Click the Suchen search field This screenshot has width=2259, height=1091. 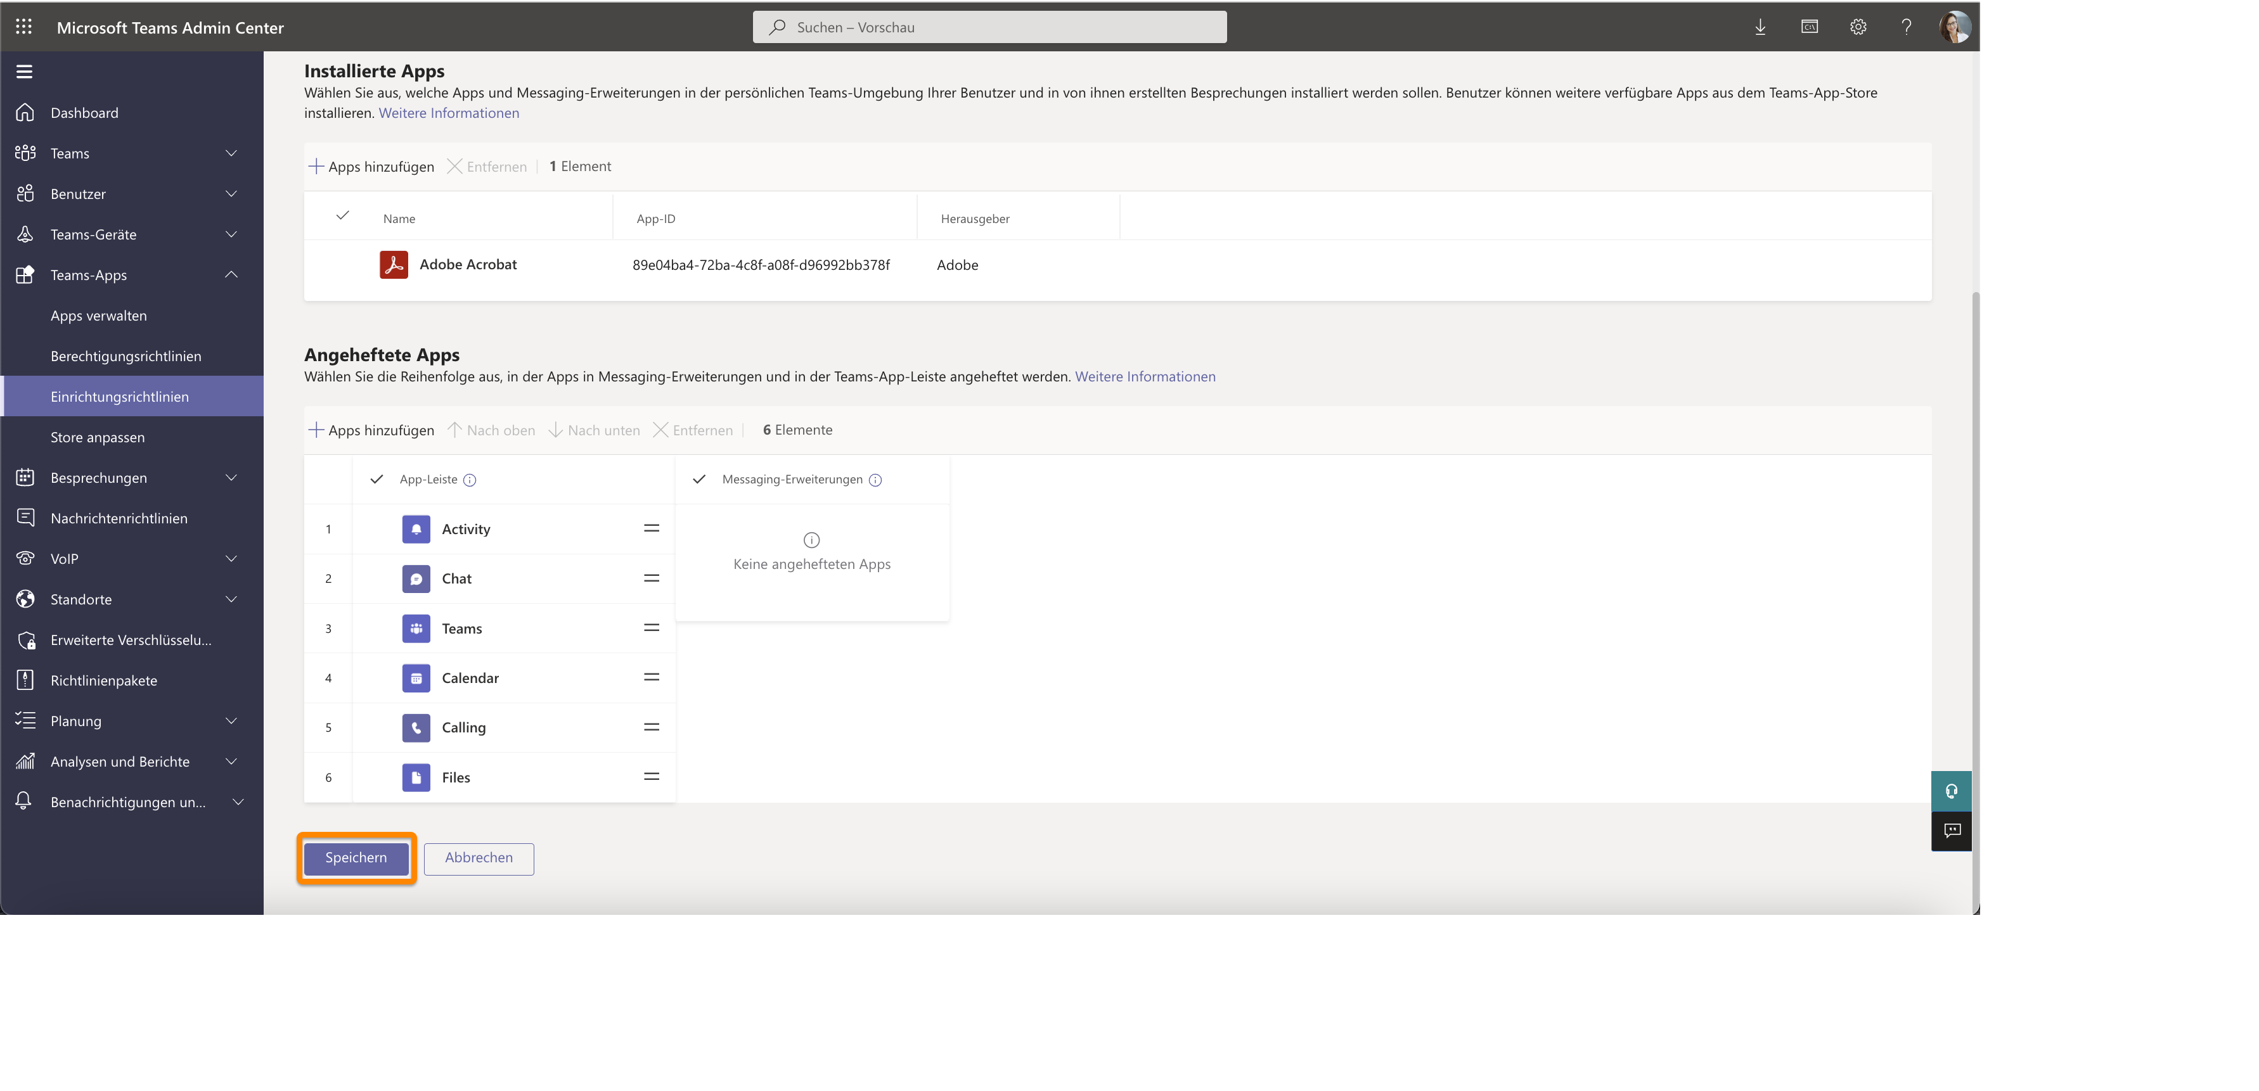[989, 26]
